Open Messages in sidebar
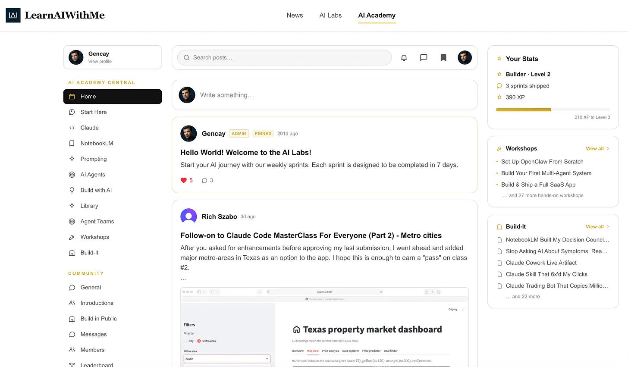The width and height of the screenshot is (628, 367). coord(113,334)
